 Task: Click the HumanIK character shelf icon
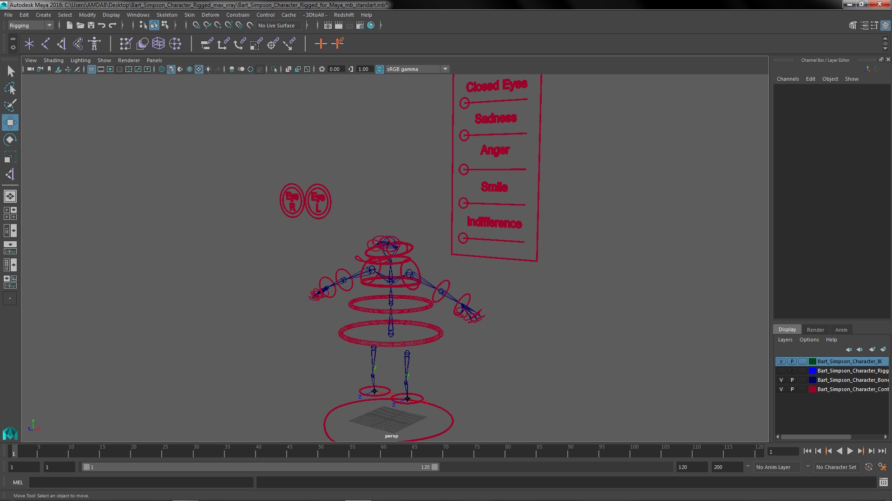point(94,44)
